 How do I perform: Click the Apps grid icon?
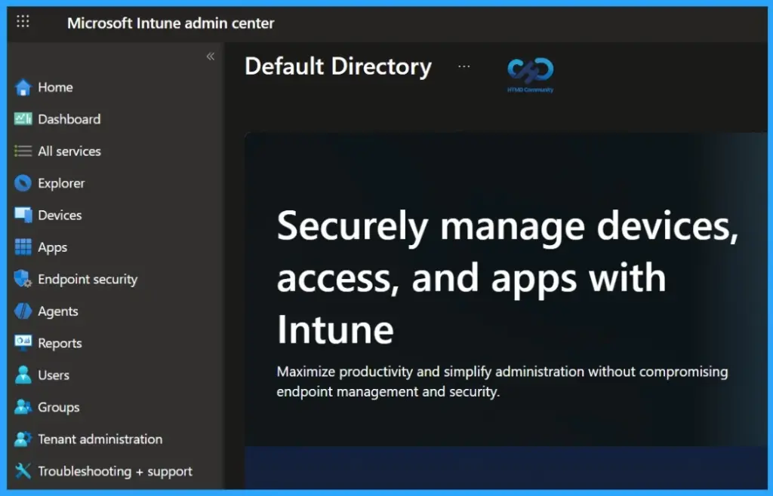tap(23, 247)
